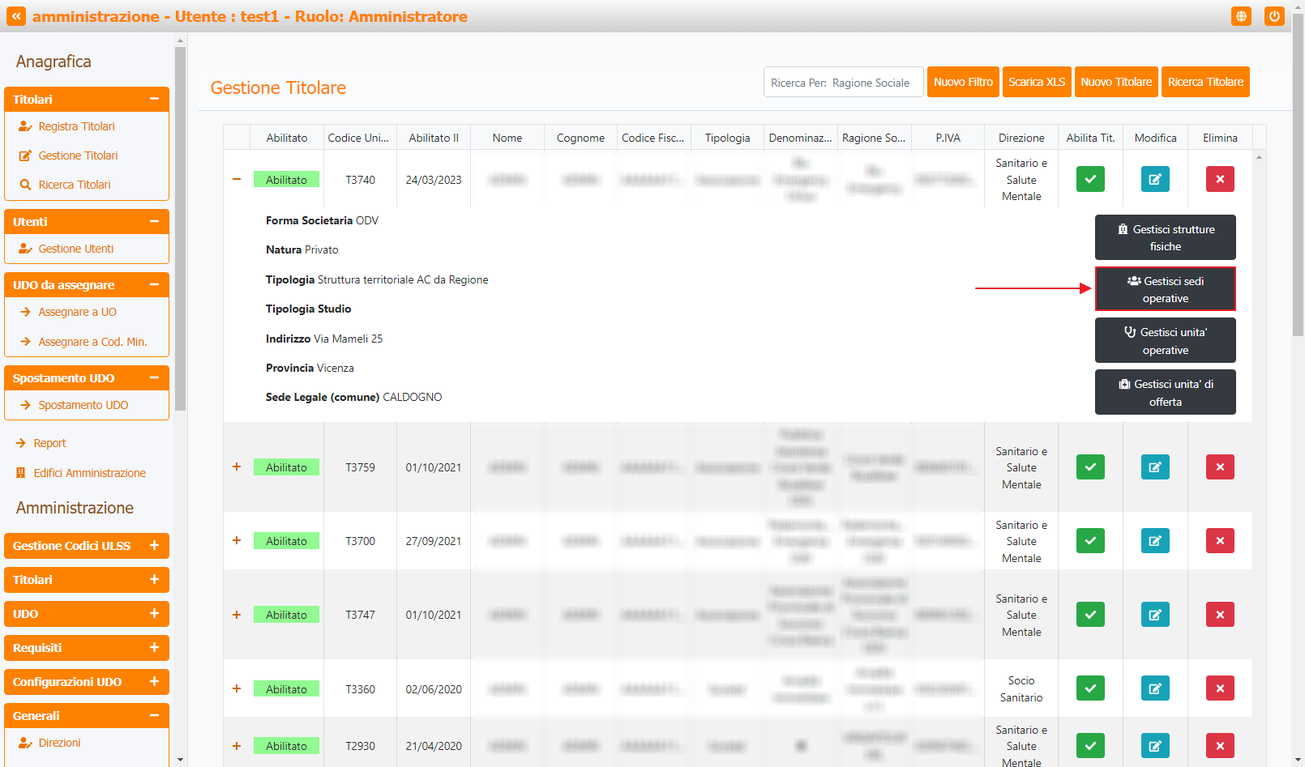
Task: Click blue edit icon for T3360 row
Action: click(1155, 688)
